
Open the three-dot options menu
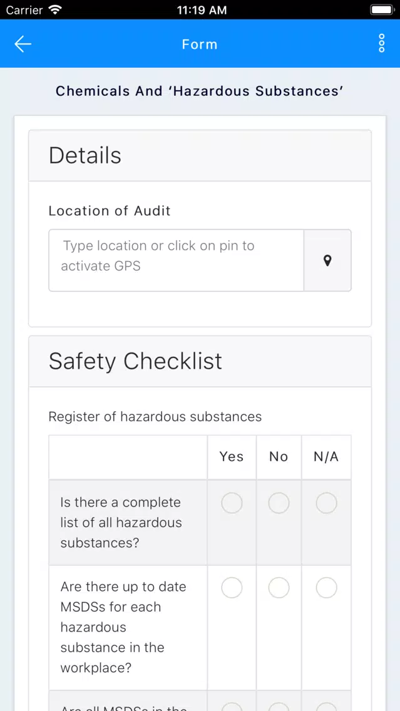point(381,43)
